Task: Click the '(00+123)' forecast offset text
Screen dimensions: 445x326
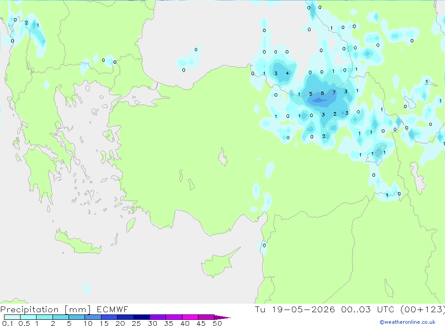Action: (x=422, y=309)
